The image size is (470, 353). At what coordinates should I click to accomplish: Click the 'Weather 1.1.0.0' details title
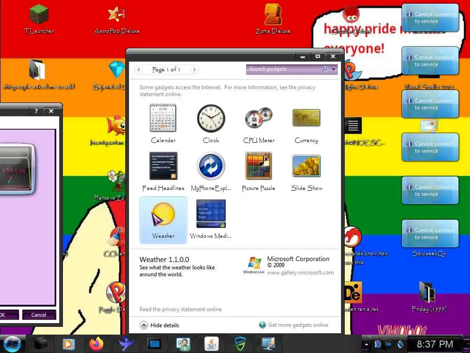pyautogui.click(x=164, y=259)
